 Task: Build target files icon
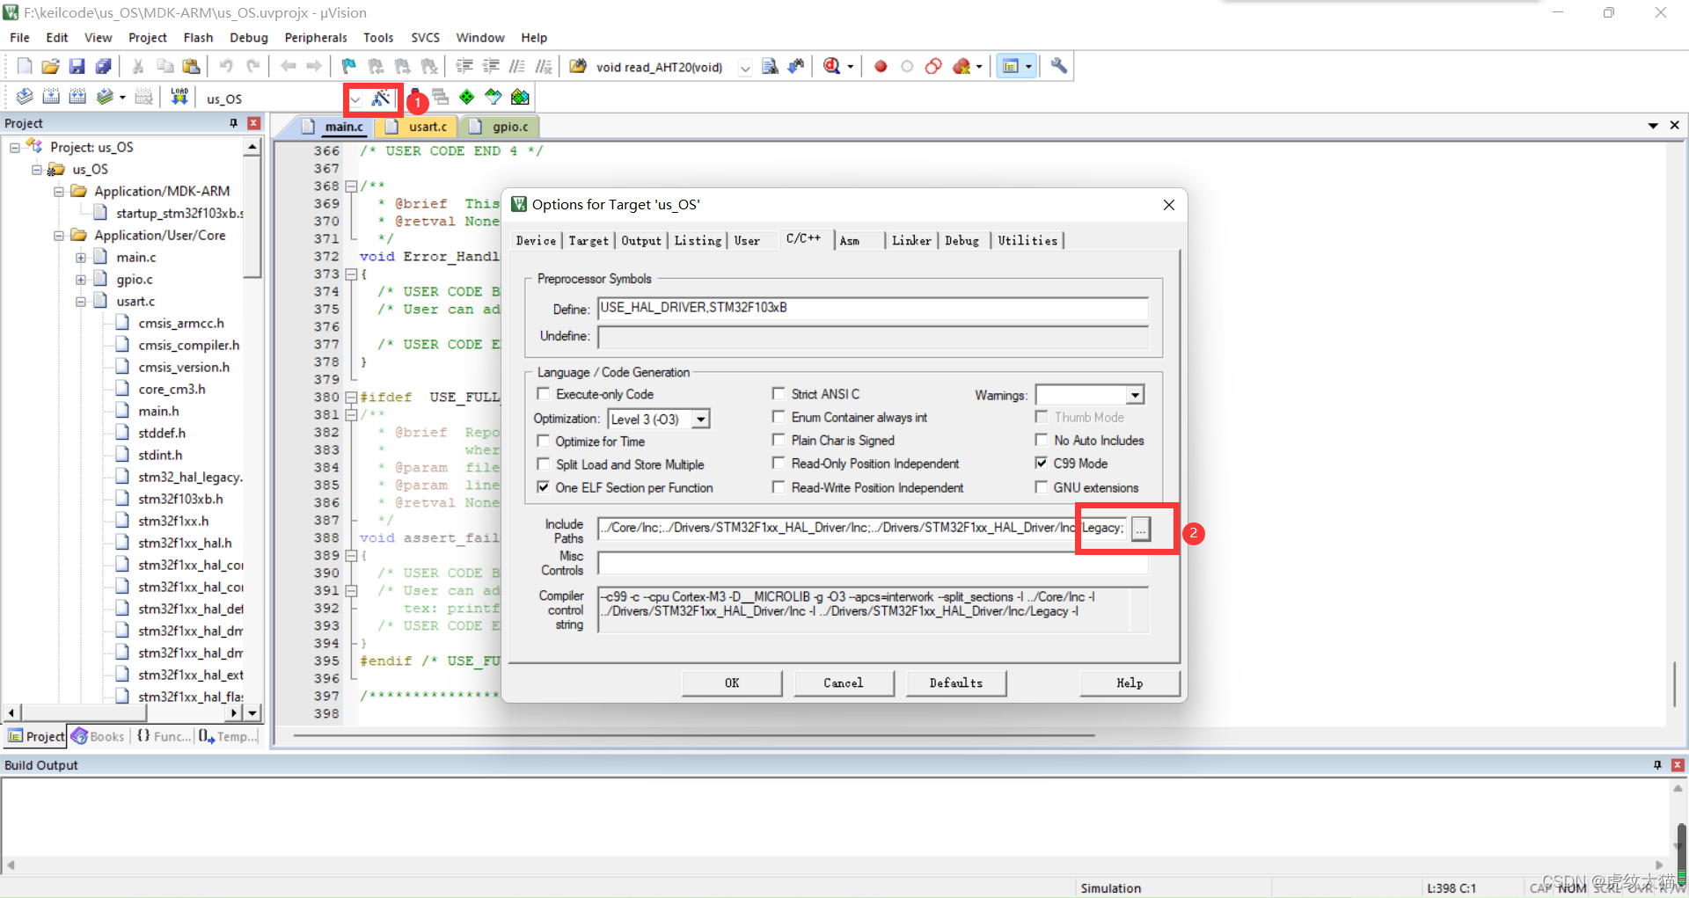click(51, 97)
